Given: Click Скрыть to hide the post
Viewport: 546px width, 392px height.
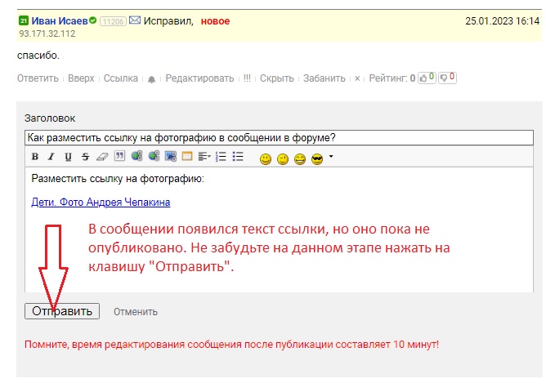Looking at the screenshot, I should click(277, 78).
